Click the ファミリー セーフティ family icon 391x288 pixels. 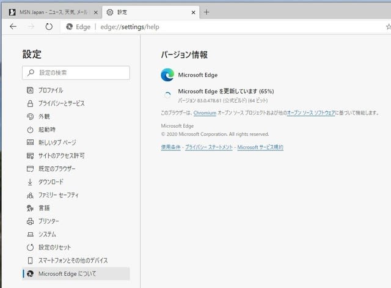click(30, 195)
